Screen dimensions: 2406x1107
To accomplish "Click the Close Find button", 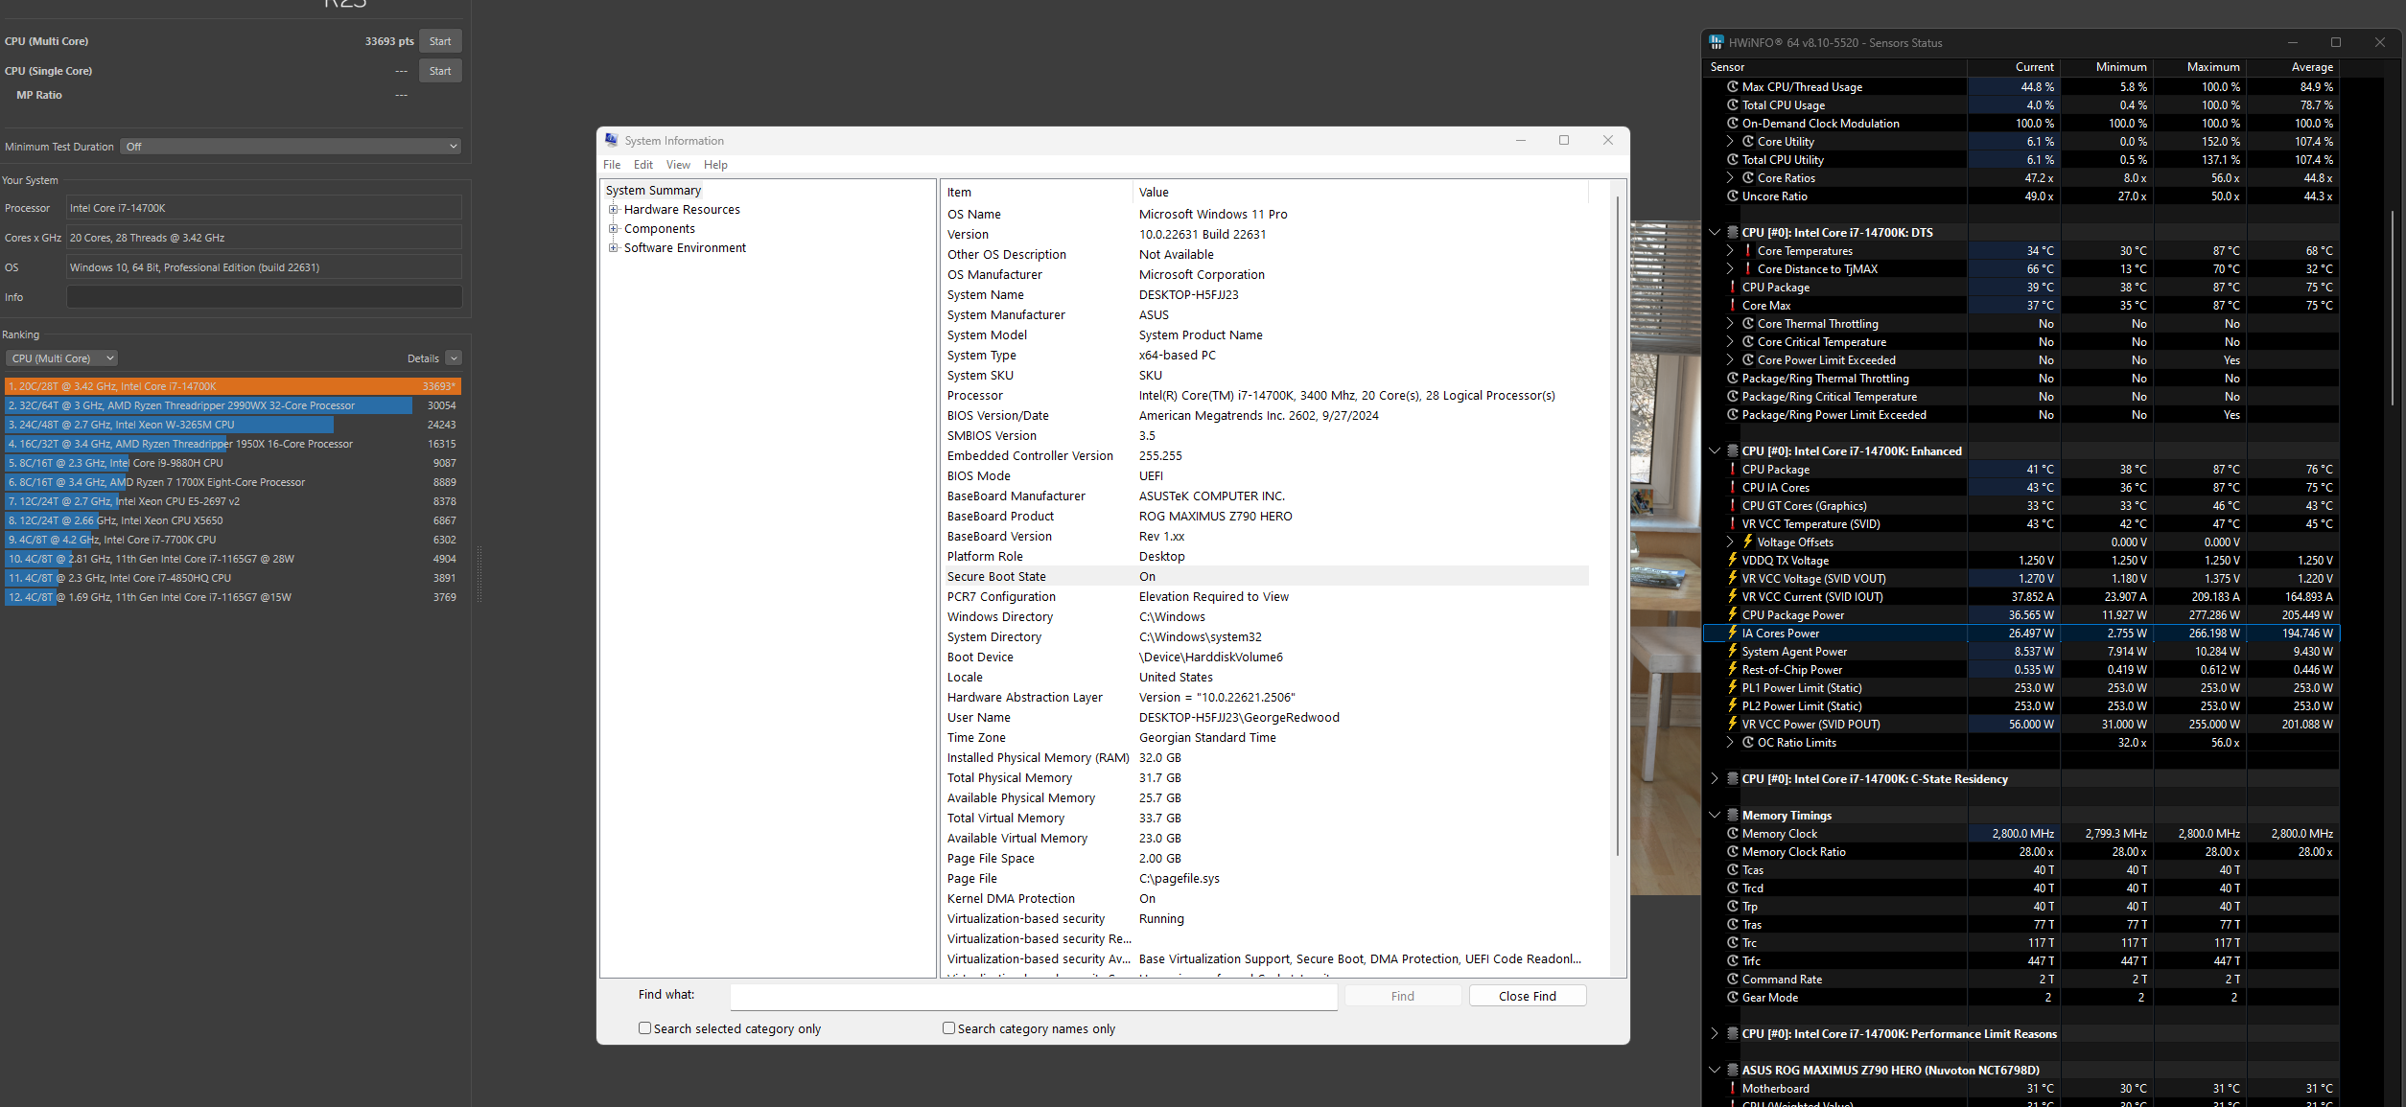I will tap(1528, 996).
